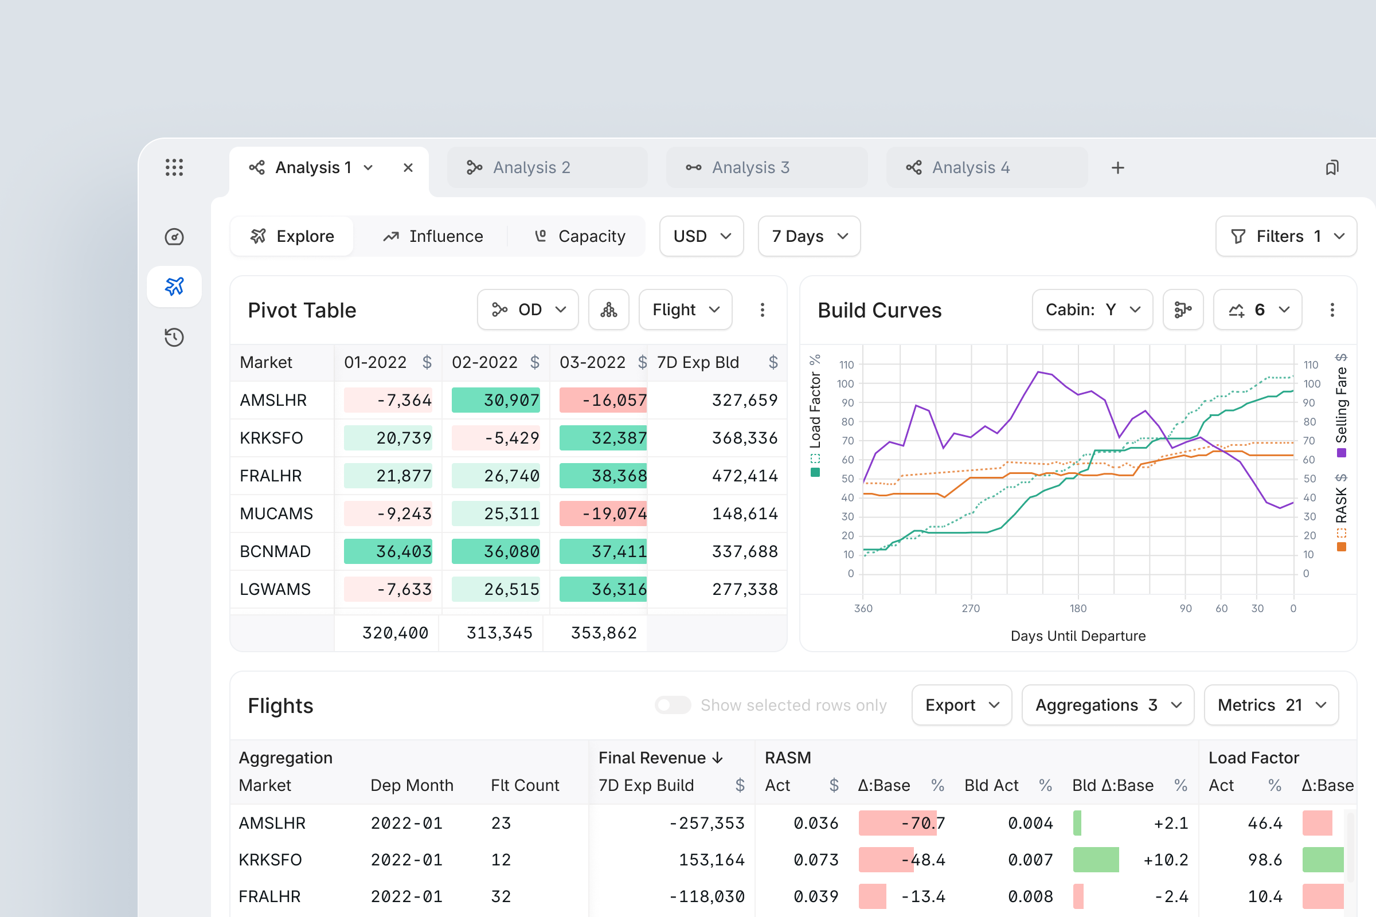The width and height of the screenshot is (1376, 917).
Task: Switch to the Capacity view
Action: coord(578,236)
